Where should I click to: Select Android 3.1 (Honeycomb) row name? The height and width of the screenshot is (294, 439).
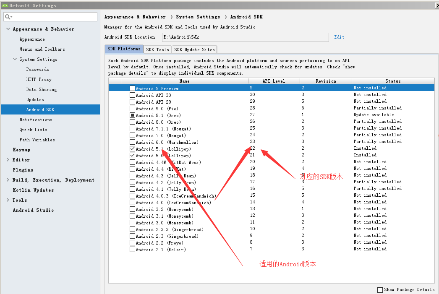tap(165, 216)
